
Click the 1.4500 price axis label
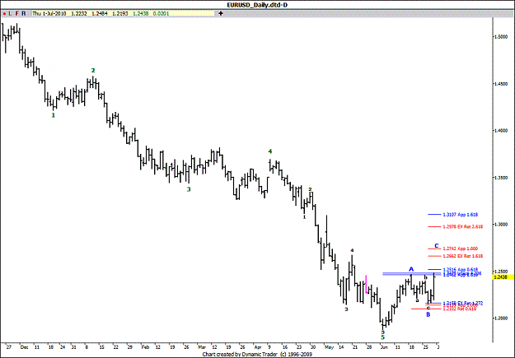click(x=501, y=84)
